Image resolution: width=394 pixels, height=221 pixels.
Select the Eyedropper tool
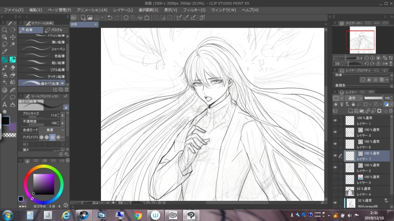tap(4, 52)
